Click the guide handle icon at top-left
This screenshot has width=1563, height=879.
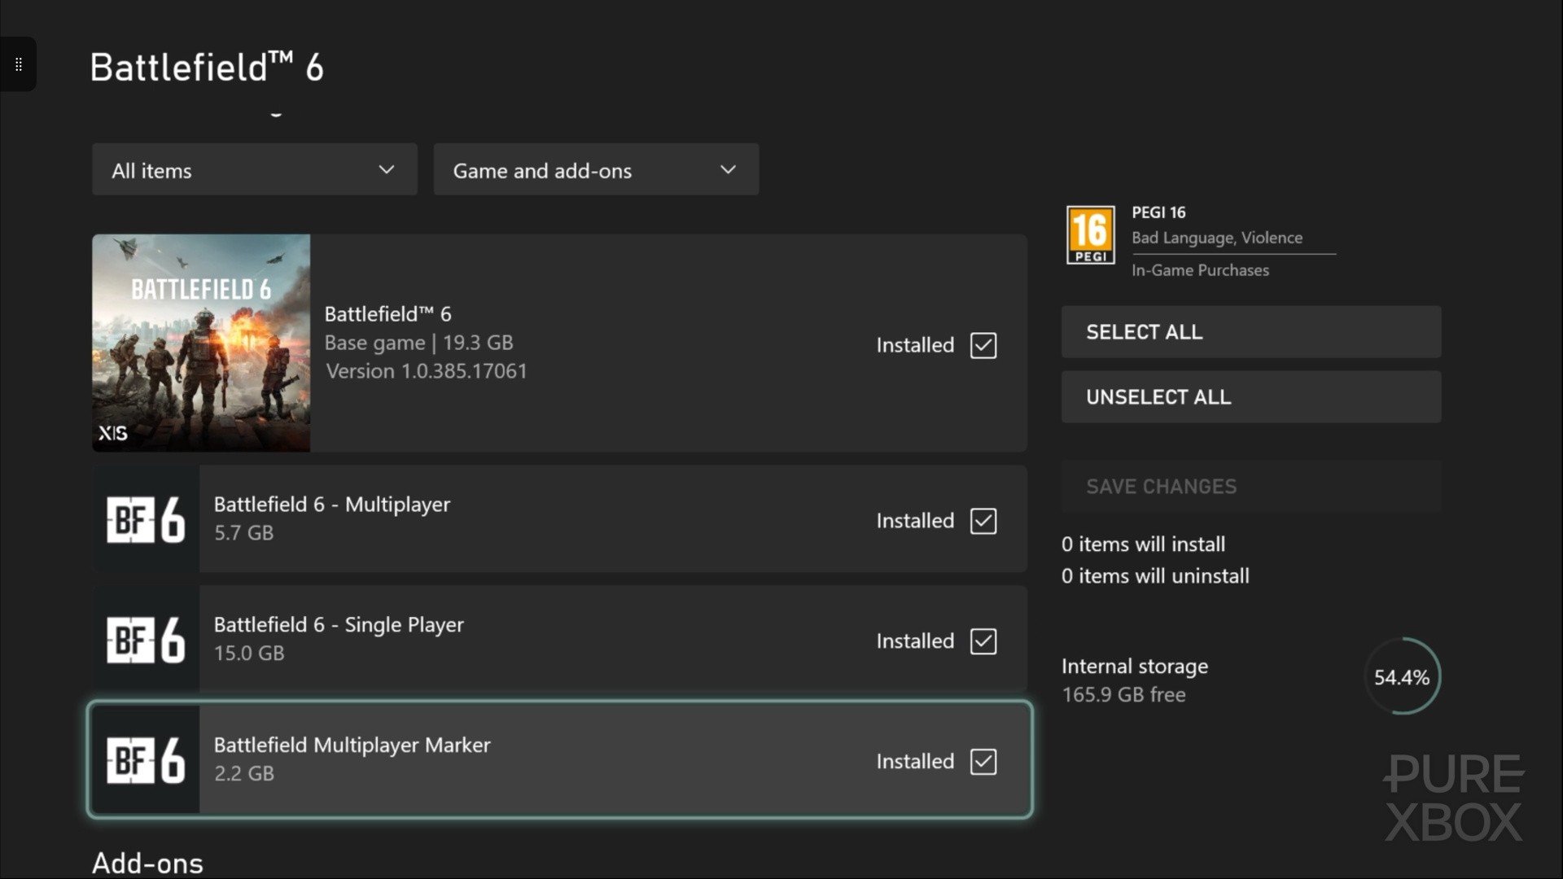[18, 64]
